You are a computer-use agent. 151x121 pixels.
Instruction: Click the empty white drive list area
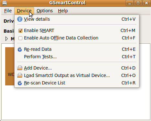pos(75,104)
